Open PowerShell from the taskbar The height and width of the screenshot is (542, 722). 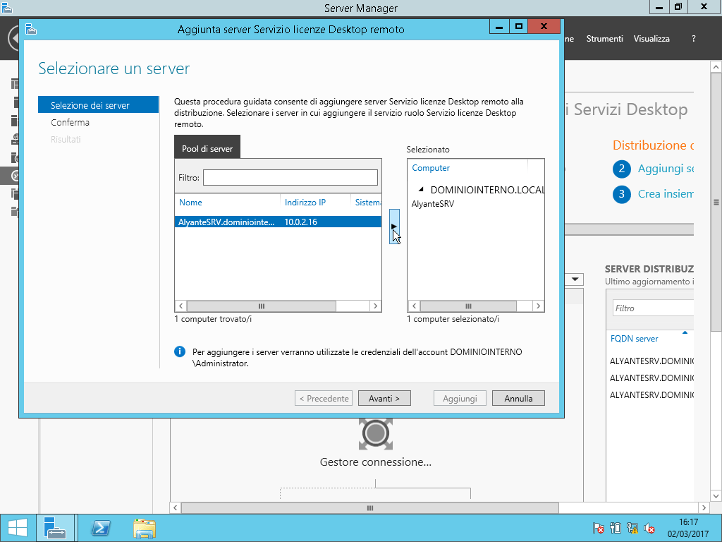point(101,527)
